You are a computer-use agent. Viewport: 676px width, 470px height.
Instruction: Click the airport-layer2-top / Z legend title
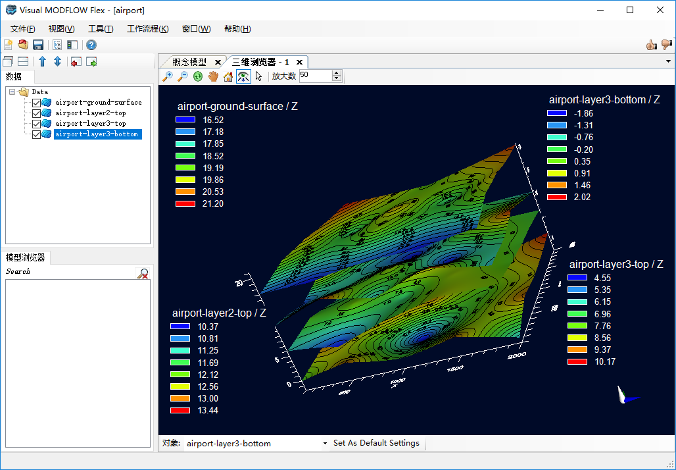click(x=219, y=313)
